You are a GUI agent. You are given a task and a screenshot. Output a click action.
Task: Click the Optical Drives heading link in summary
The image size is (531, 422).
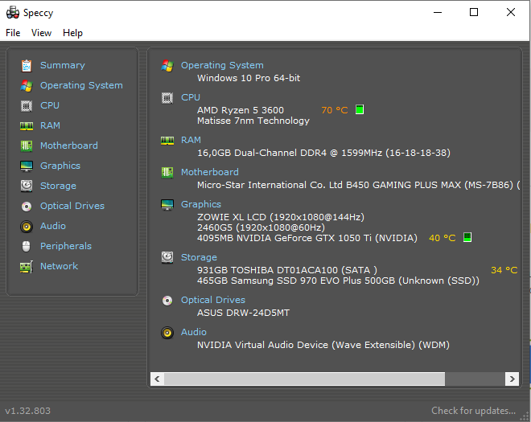click(x=213, y=300)
